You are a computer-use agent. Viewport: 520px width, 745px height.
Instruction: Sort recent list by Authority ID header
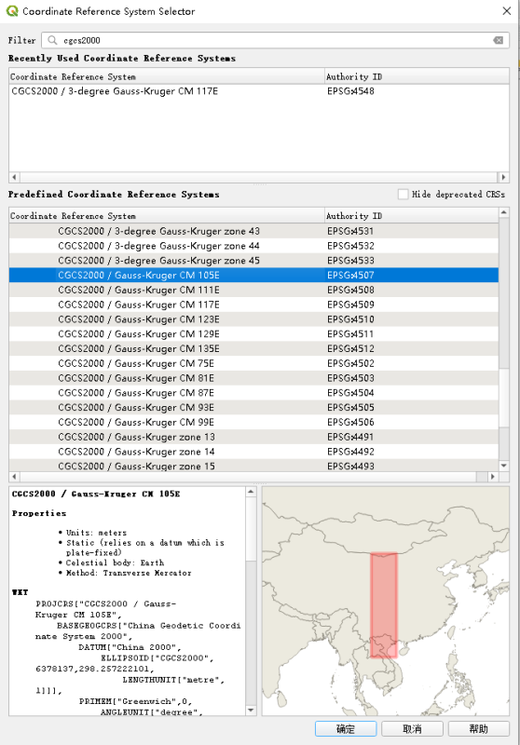click(417, 76)
